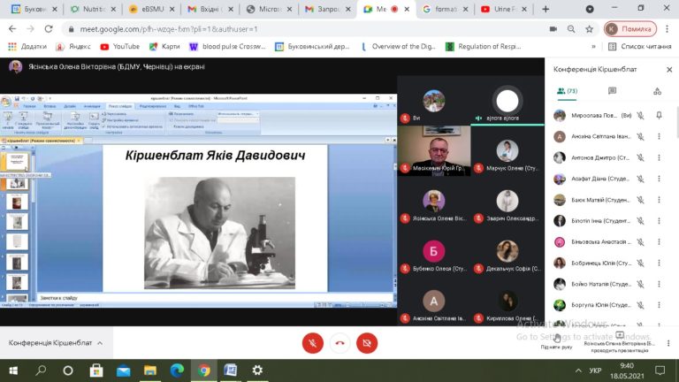Screen dimensions: 679x382
Task: Toggle mic icon beside Баюк Матвій
Action: 640,200
